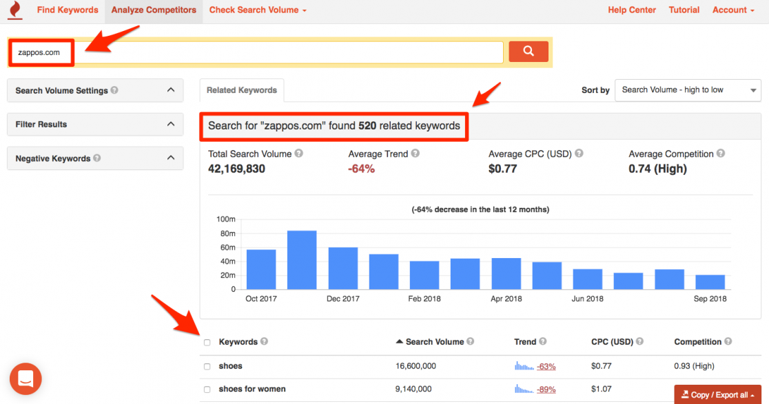Open the chat bubble in the bottom left corner

point(25,379)
